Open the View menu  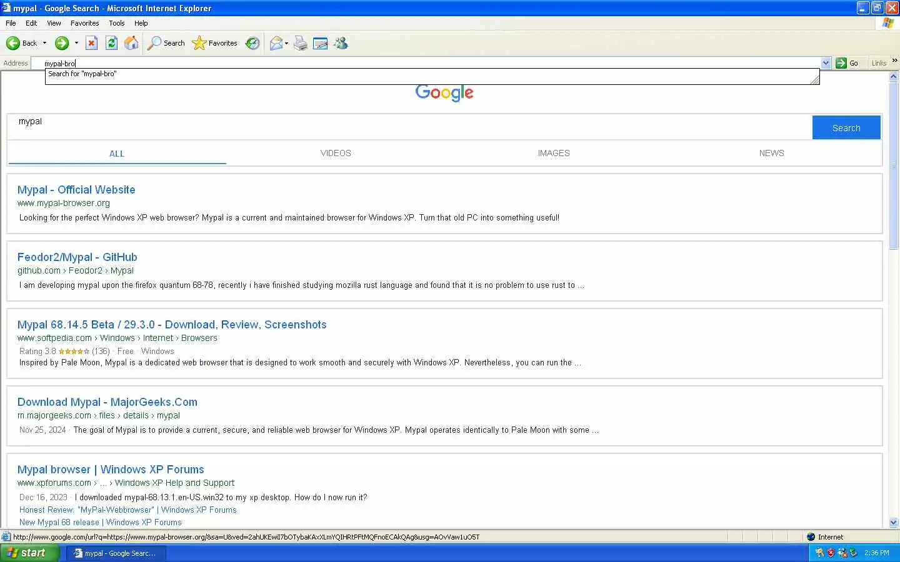point(54,23)
